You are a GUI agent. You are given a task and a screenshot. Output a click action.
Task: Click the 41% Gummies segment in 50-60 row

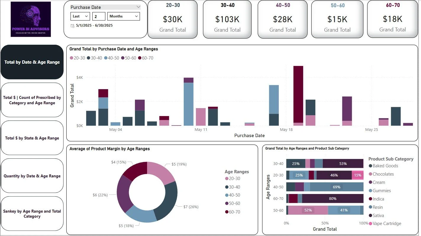344,210
